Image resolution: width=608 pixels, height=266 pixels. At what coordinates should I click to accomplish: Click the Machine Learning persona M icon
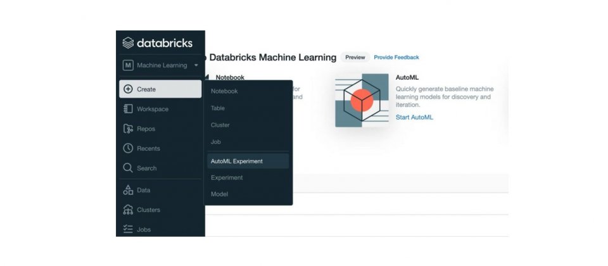[128, 65]
